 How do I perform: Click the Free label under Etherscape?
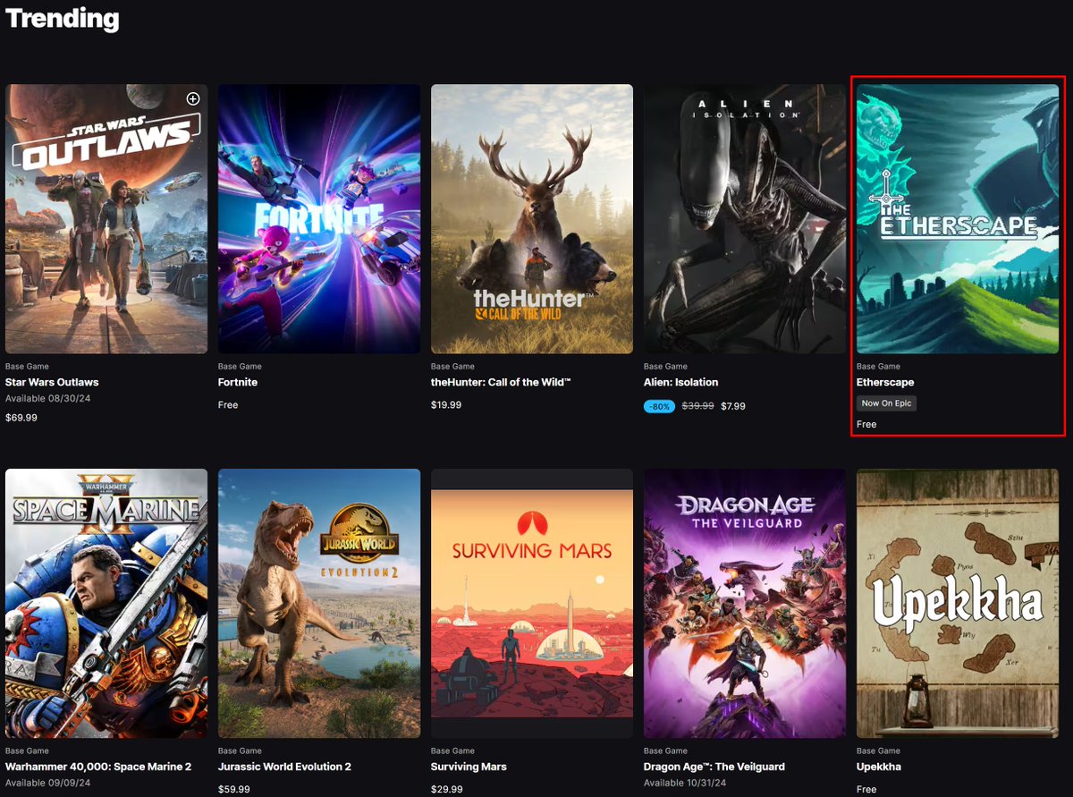866,424
